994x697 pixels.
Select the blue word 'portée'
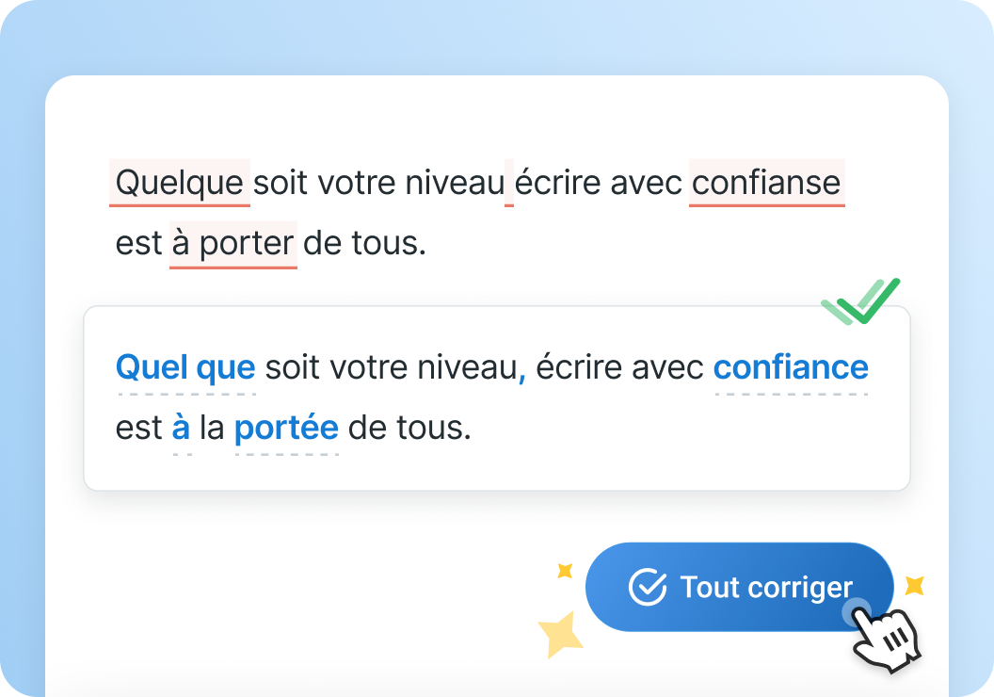click(285, 428)
